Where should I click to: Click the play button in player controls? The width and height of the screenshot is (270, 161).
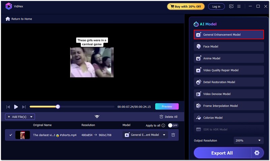tap(16, 107)
